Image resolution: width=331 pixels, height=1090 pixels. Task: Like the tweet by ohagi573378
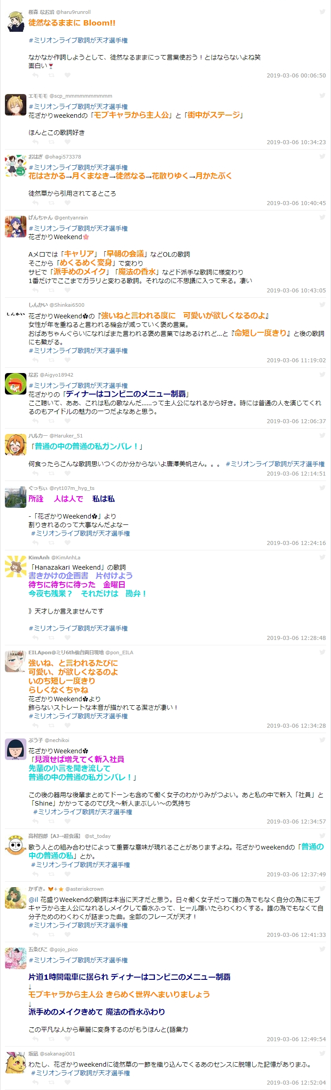point(68,203)
